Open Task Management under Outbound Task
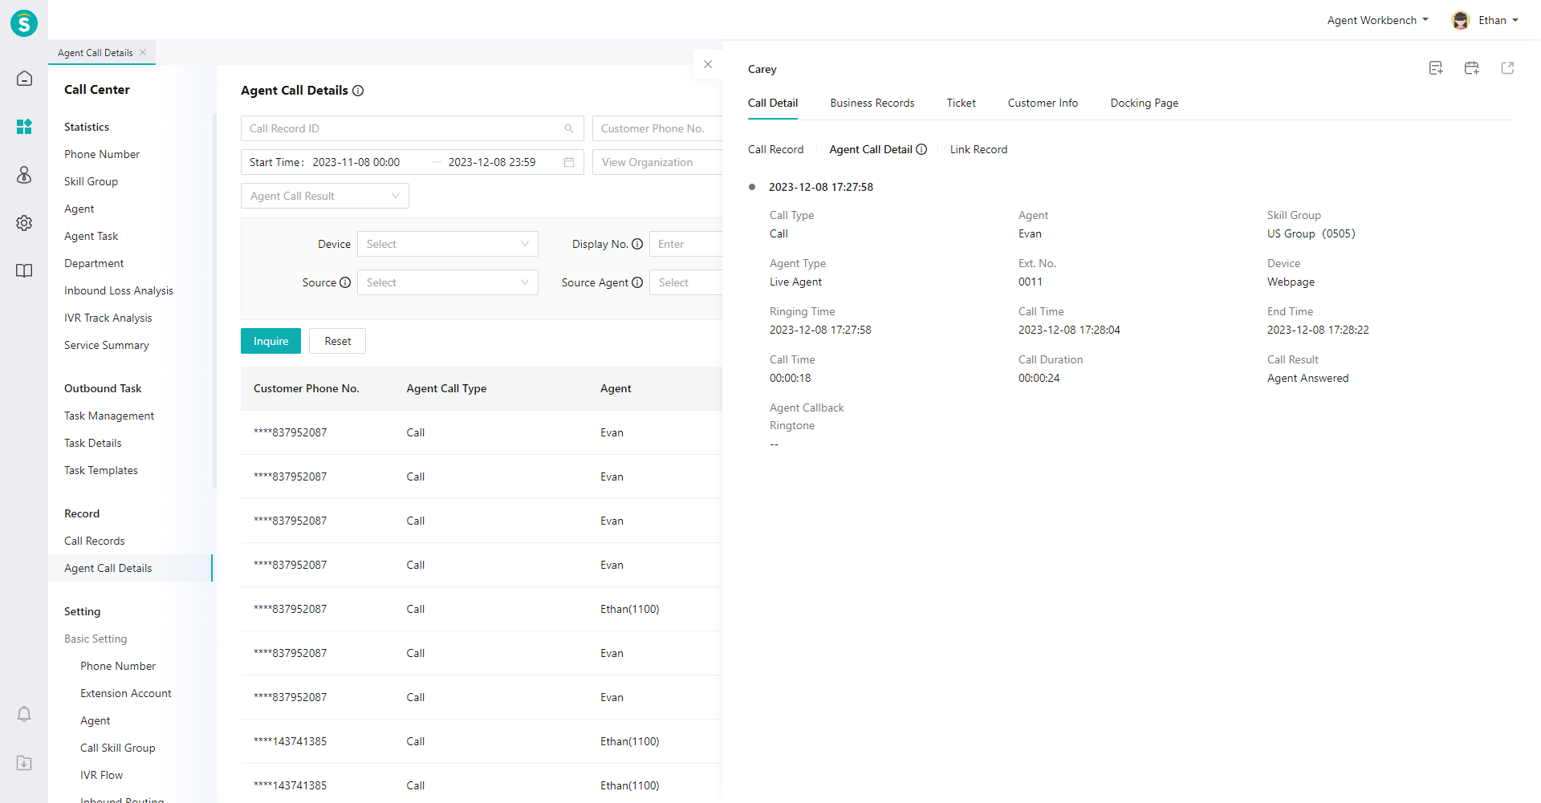Viewport: 1541px width, 803px height. point(109,416)
